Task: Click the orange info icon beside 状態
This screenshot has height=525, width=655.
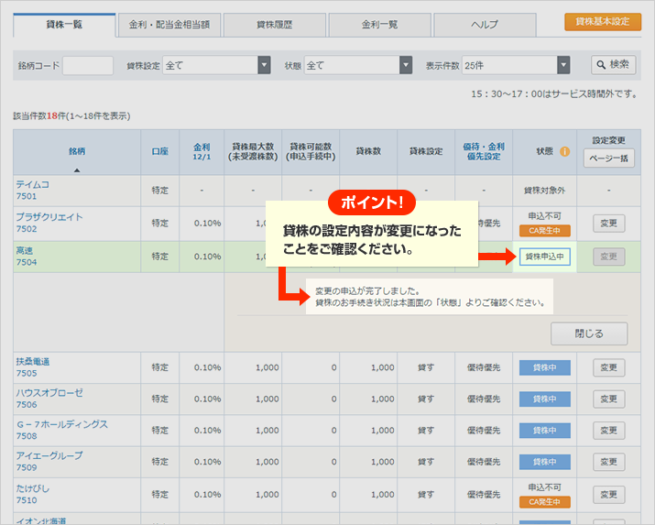Action: pyautogui.click(x=565, y=152)
